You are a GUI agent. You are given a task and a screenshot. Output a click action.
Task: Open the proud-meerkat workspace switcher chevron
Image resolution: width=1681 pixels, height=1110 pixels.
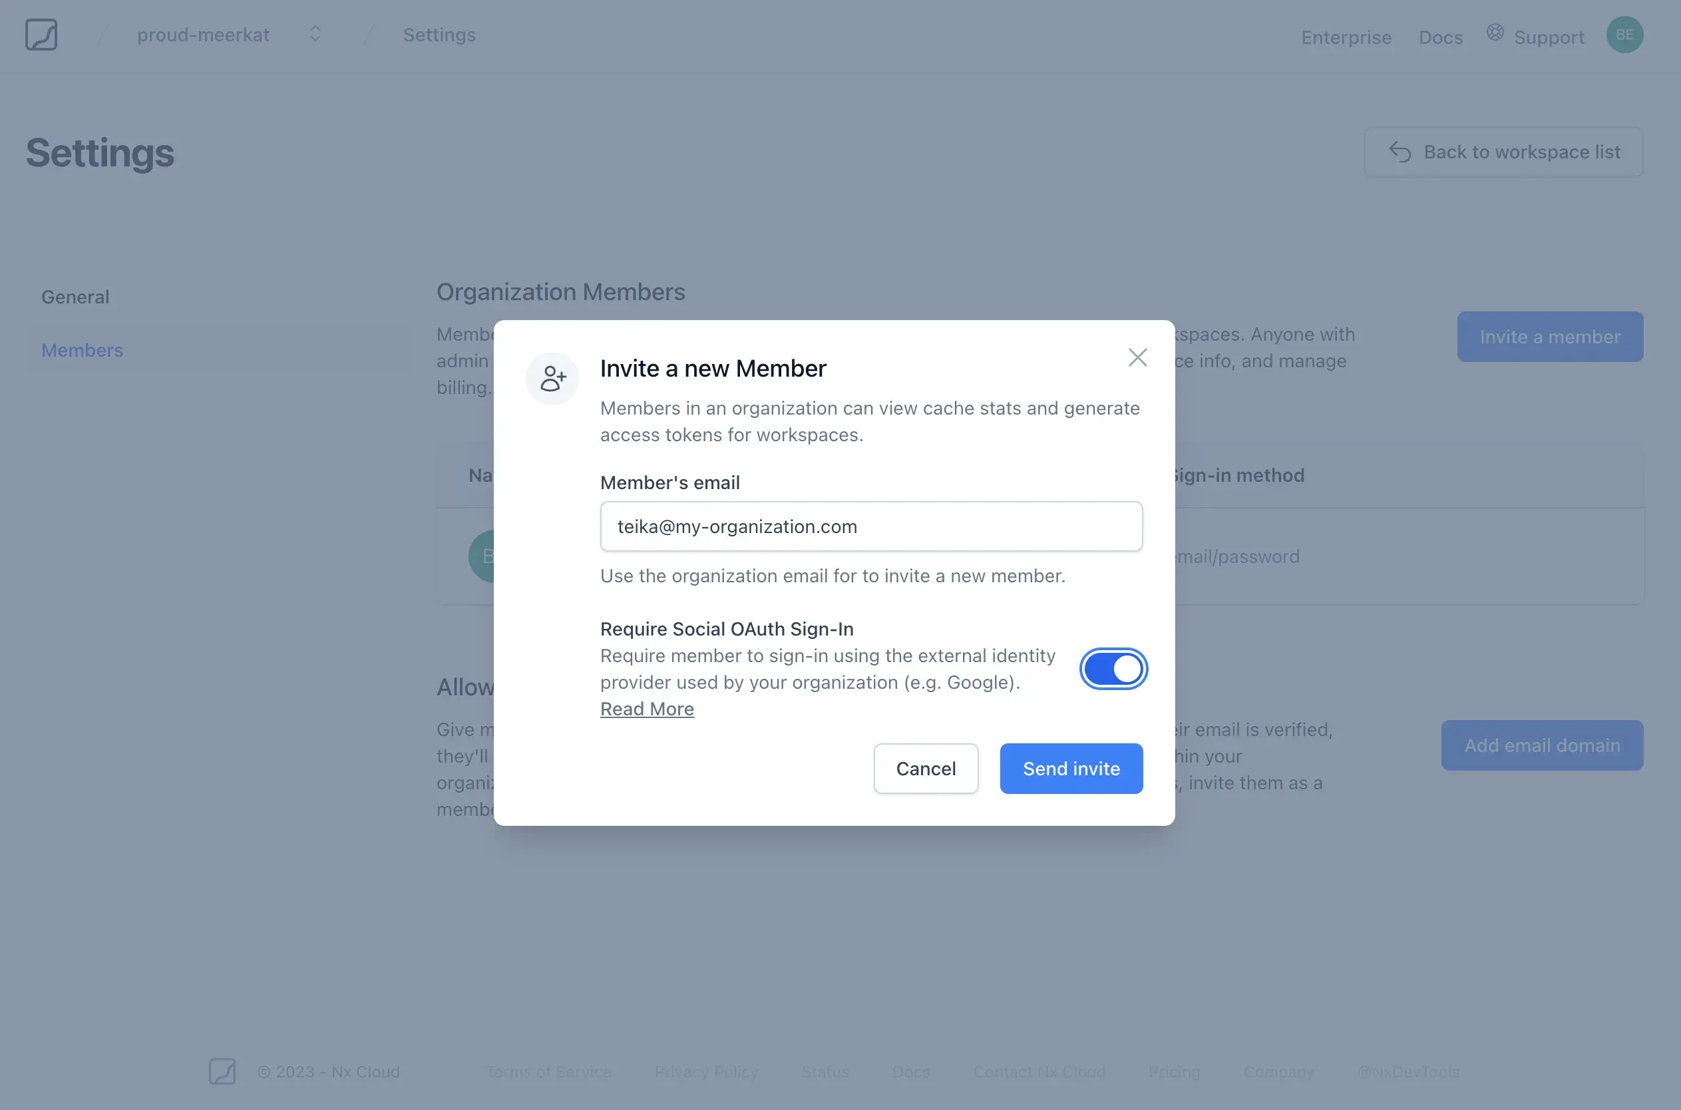(314, 34)
